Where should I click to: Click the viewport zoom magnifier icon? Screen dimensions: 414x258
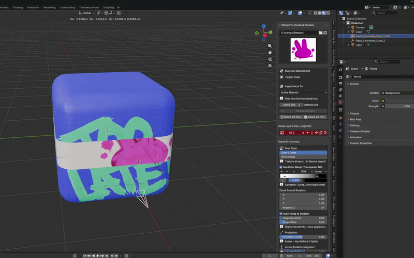(270, 46)
